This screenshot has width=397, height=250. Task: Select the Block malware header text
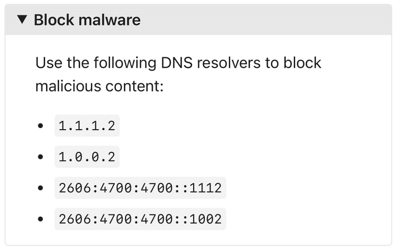coord(87,19)
